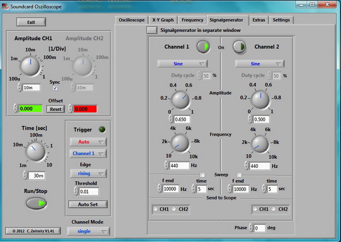Click the Amplitude CH1 knob
This screenshot has height=242, width=341.
click(30, 66)
